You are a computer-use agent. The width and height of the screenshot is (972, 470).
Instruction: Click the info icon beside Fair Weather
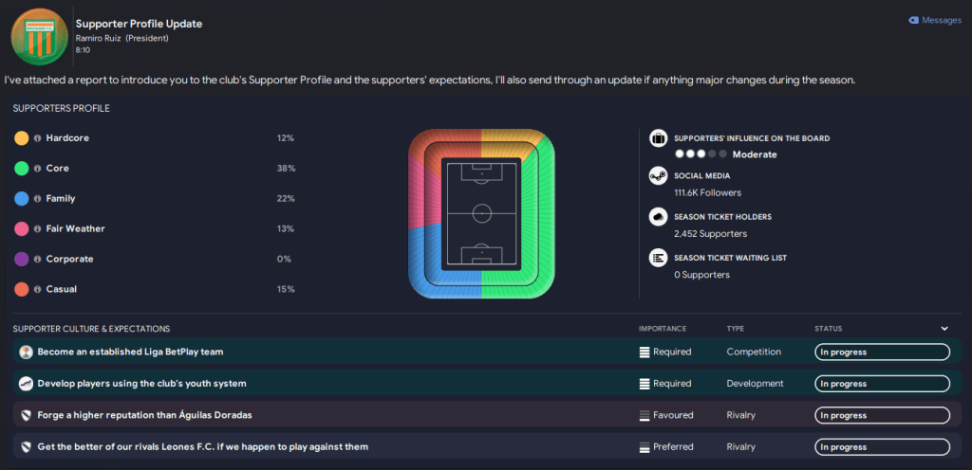pyautogui.click(x=38, y=229)
